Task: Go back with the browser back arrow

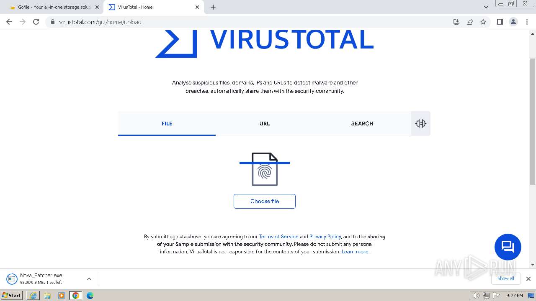Action: pyautogui.click(x=9, y=22)
